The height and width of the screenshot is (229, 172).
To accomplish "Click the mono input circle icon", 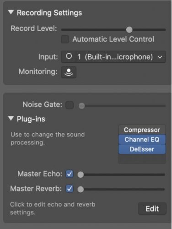I will [69, 56].
